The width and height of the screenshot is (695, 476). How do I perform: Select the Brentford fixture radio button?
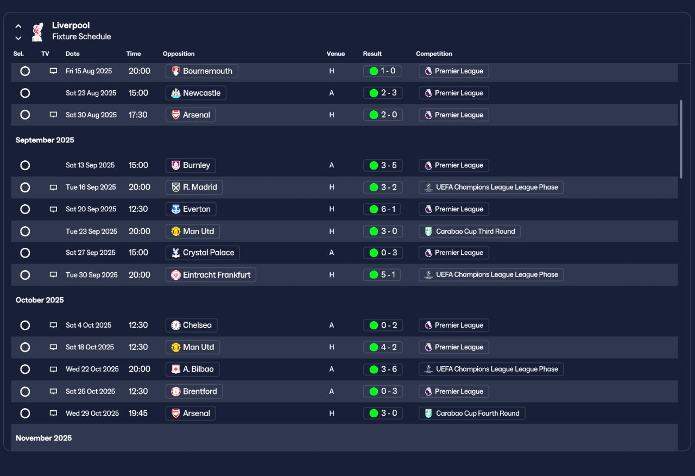(x=25, y=392)
